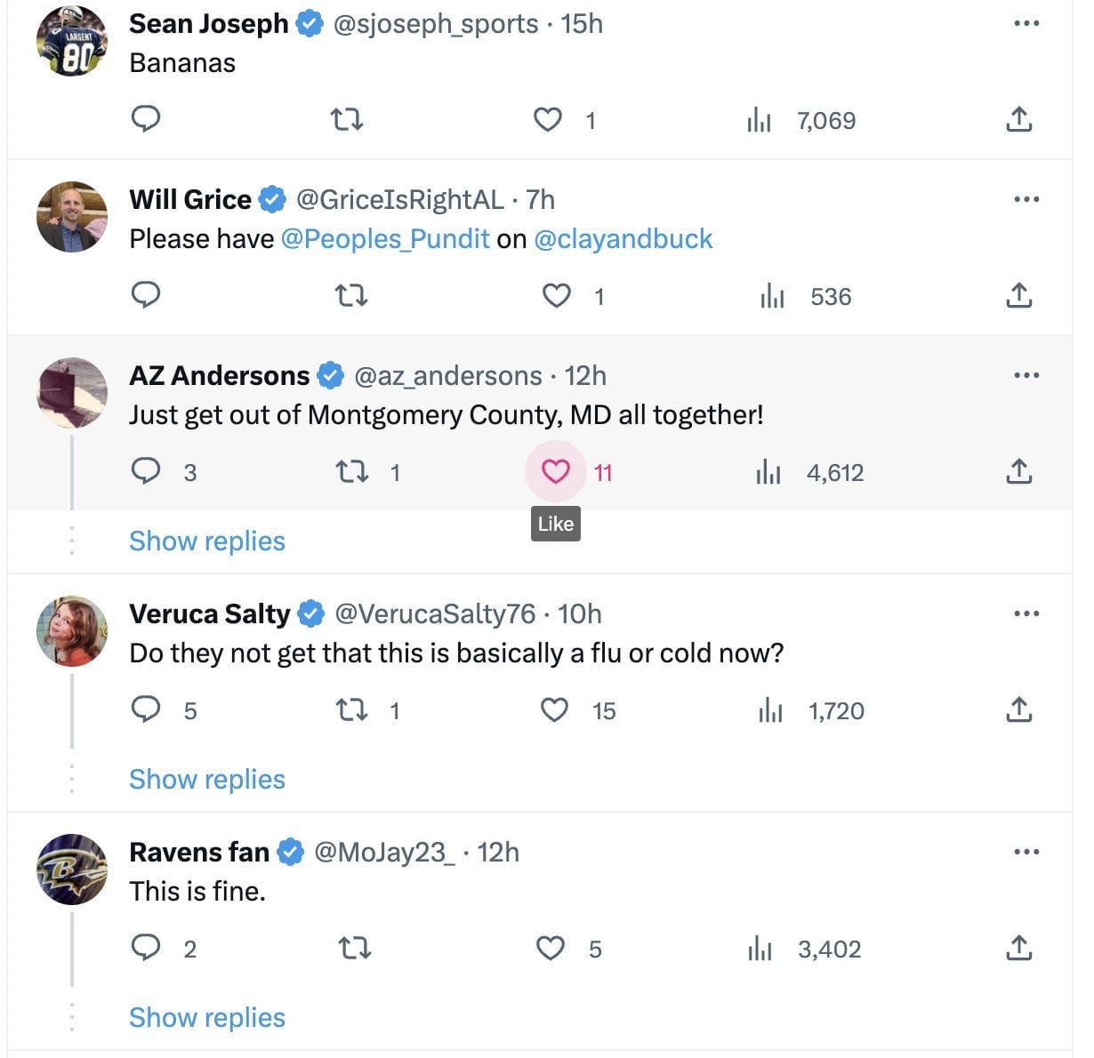Retweet Will Grice's tweet

[350, 295]
